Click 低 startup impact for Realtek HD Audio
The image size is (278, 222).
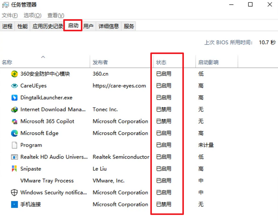[201, 157]
